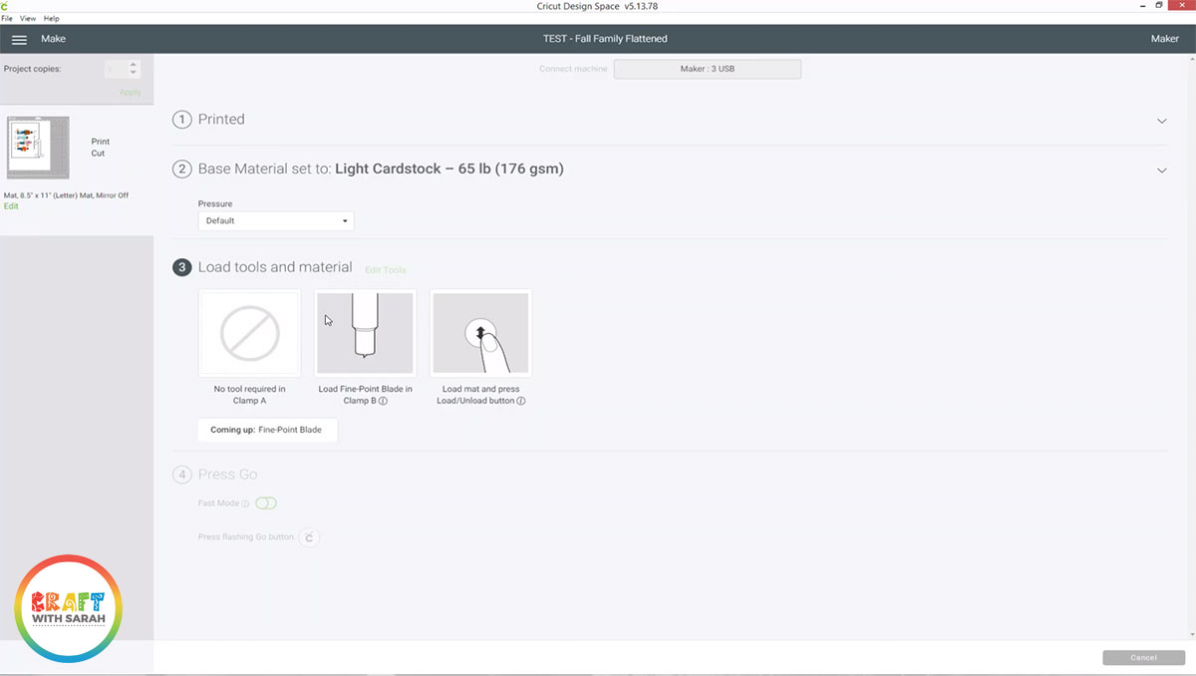1196x676 pixels.
Task: Expand the Printed section chevron
Action: pyautogui.click(x=1161, y=121)
